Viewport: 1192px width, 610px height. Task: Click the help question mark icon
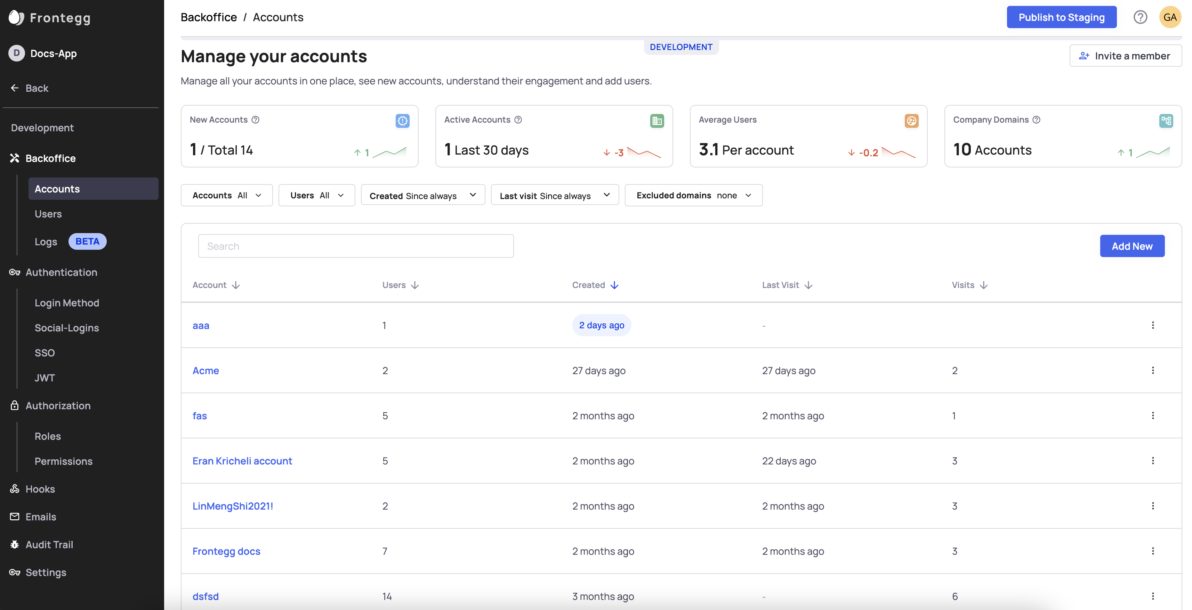tap(1140, 17)
